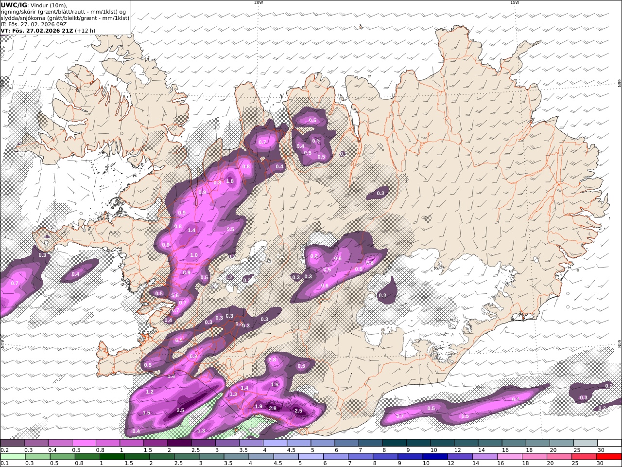The height and width of the screenshot is (467, 622).
Task: Click the 'slydda/snjókoma' legend description line
Action: coord(65,18)
